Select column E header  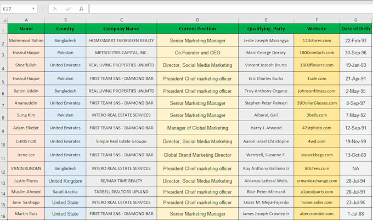coord(266,20)
